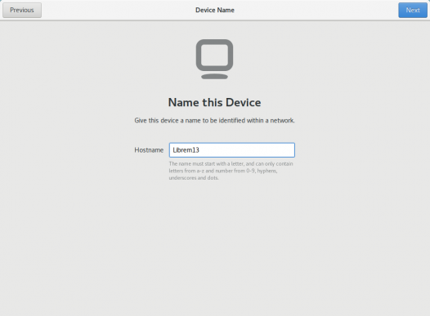Click the 'Name this Device' heading
This screenshot has height=316, width=430.
tap(214, 102)
